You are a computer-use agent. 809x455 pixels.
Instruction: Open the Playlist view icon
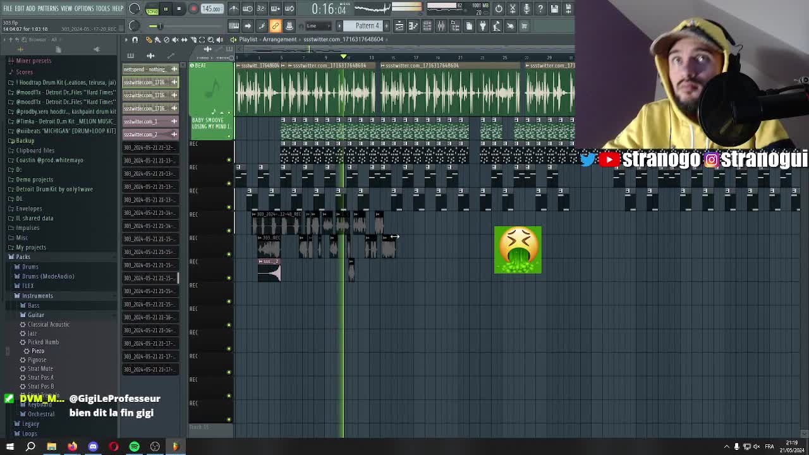tap(399, 26)
